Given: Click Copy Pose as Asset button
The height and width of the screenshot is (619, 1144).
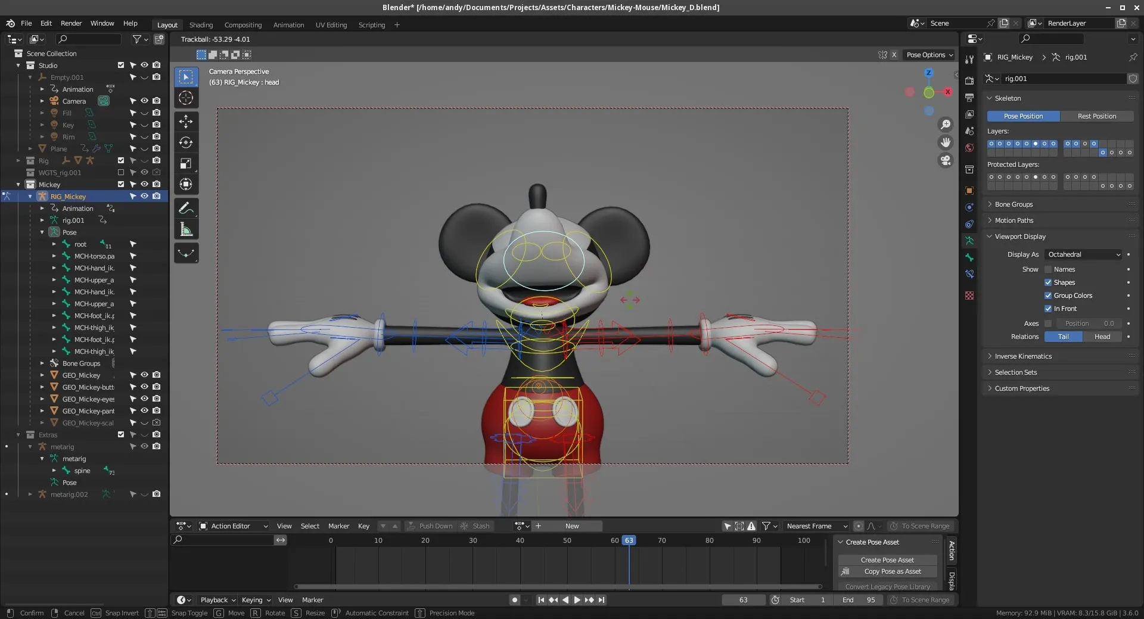Looking at the screenshot, I should pyautogui.click(x=887, y=572).
